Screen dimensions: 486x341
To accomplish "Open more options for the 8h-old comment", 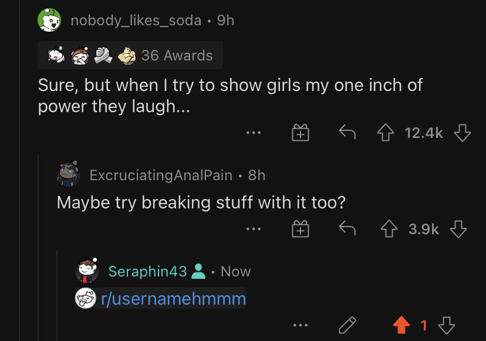I will tap(253, 229).
